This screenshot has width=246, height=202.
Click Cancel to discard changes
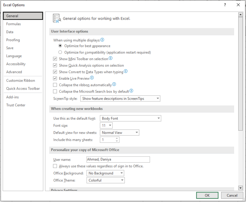[232, 195]
